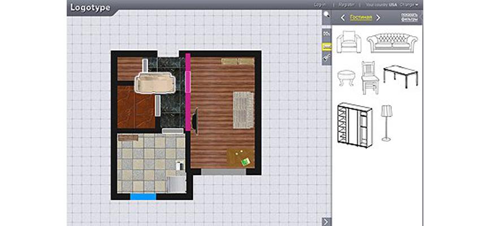This screenshot has height=226, width=490.
Task: Go to next furniture category arrow
Action: [378, 18]
